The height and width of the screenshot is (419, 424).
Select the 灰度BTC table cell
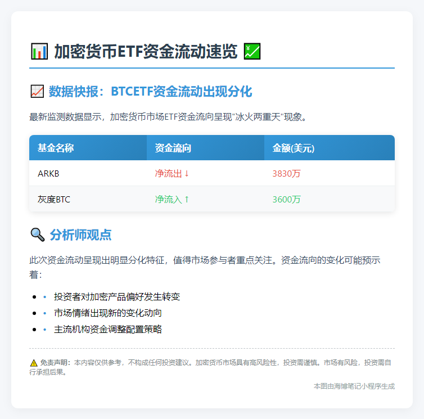(88, 199)
